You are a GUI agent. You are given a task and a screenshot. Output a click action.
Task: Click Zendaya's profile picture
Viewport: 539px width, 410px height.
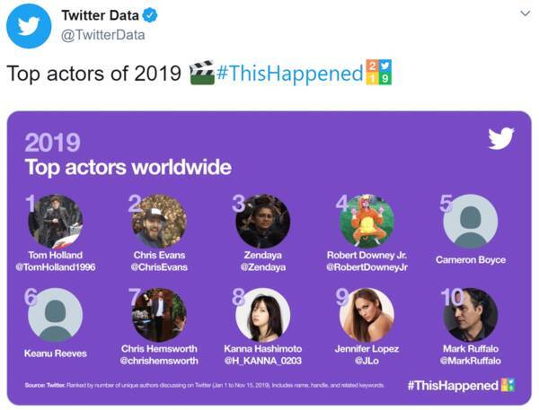click(x=262, y=221)
